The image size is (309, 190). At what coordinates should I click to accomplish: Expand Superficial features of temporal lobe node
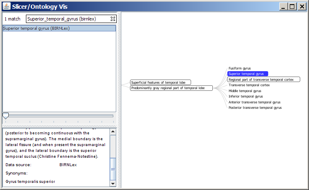click(x=161, y=82)
